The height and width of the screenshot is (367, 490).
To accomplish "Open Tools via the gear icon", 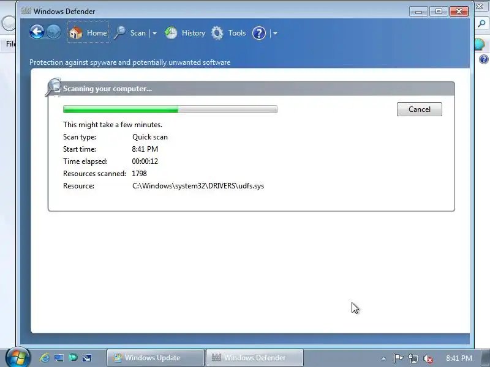I will (x=217, y=33).
